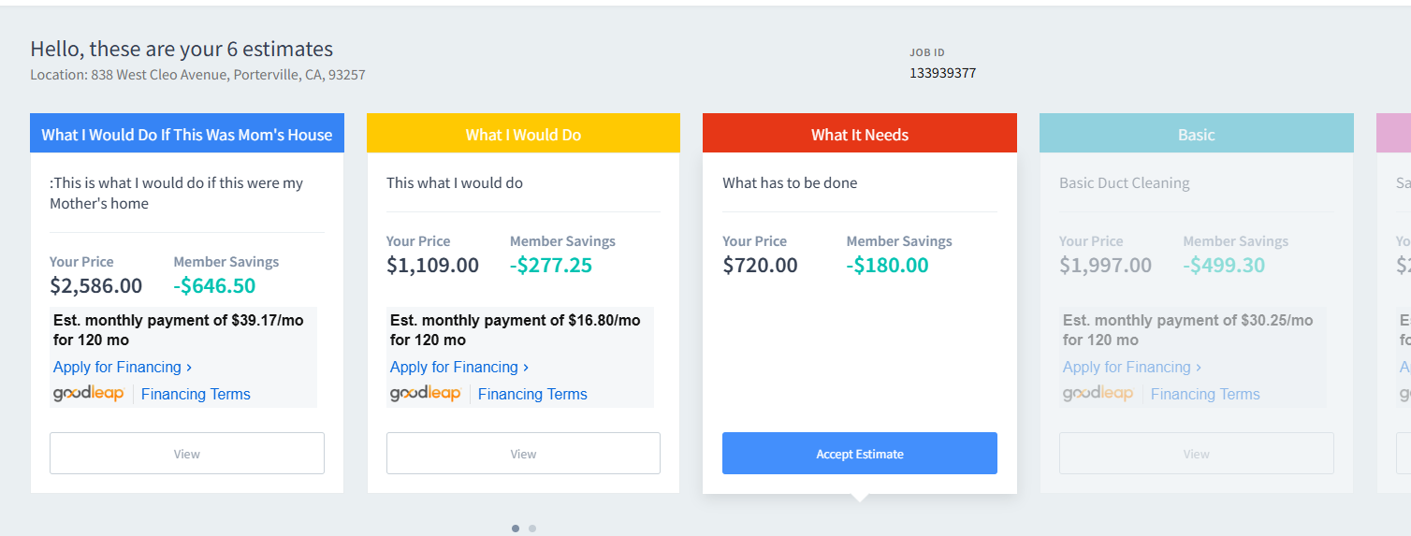Open Financing Terms in Basic card
Screen dimensions: 1411x536
click(x=1205, y=394)
